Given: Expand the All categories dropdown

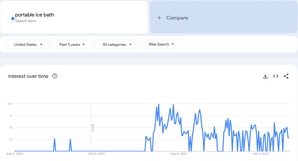Looking at the screenshot, I should tap(116, 44).
